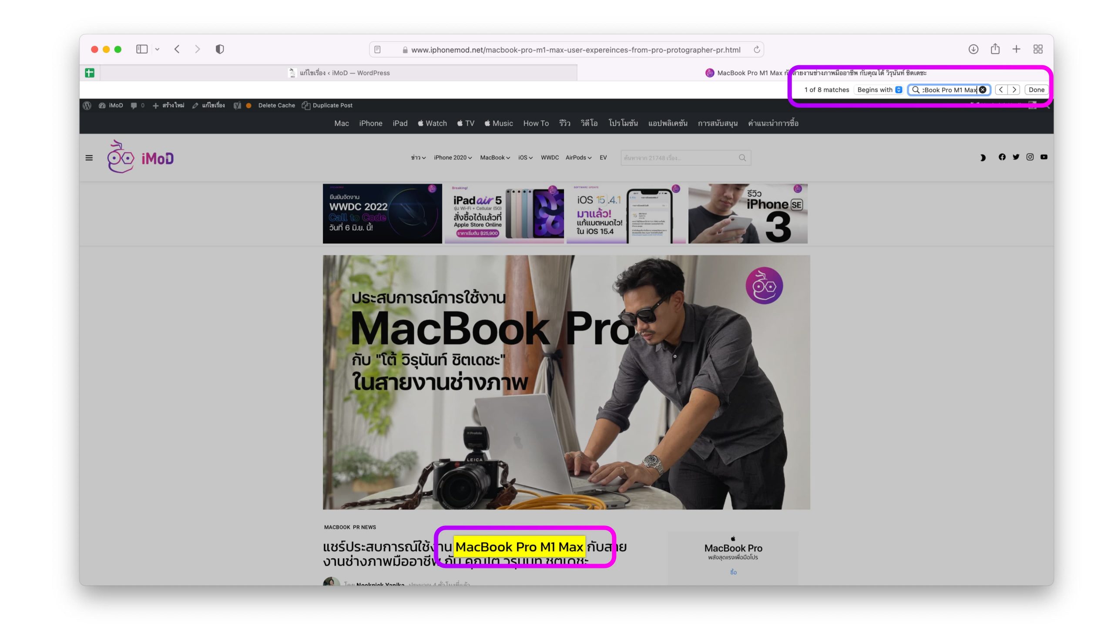This screenshot has width=1114, height=626.
Task: Click Done in the find bar
Action: [x=1036, y=90]
